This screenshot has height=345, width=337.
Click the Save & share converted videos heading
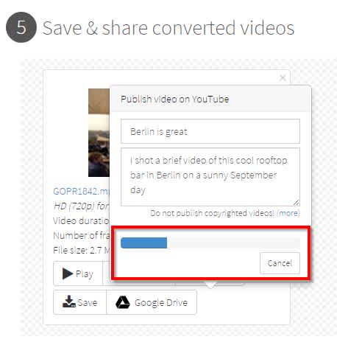[x=168, y=28]
